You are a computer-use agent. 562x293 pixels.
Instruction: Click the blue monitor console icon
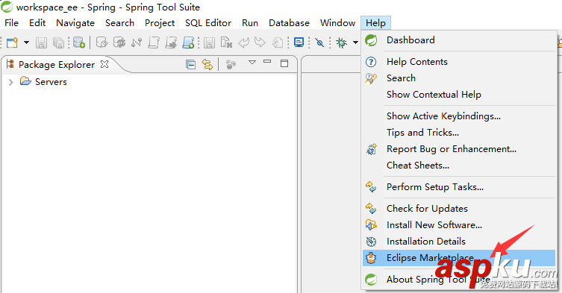pos(299,42)
